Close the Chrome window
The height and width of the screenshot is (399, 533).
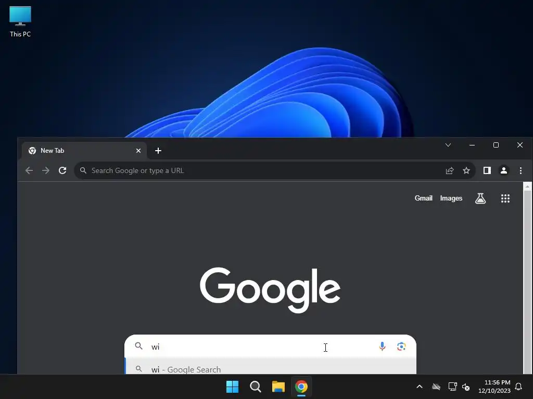coord(520,145)
